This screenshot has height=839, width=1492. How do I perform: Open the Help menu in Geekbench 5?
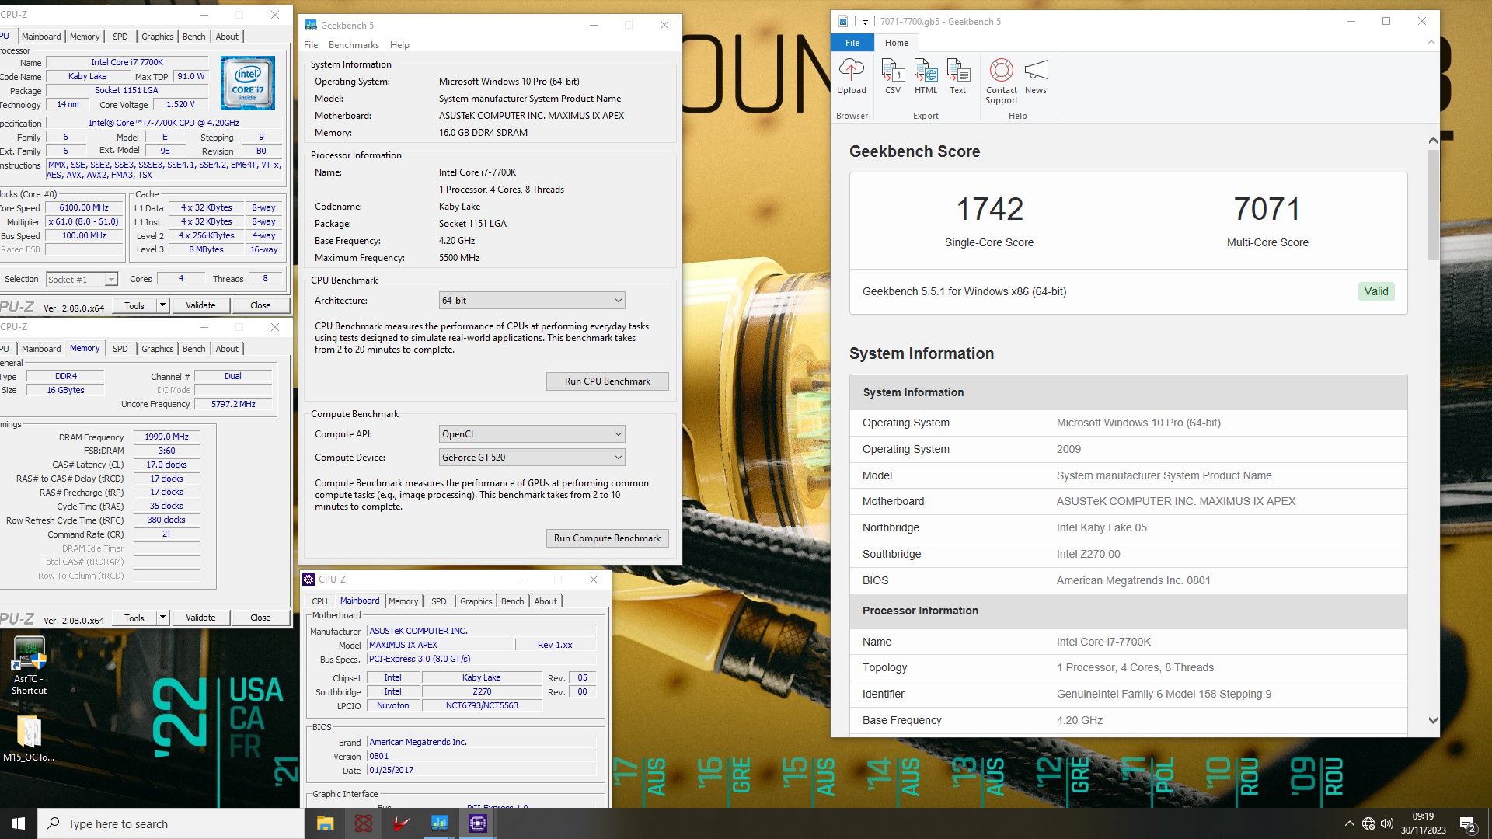coord(399,45)
